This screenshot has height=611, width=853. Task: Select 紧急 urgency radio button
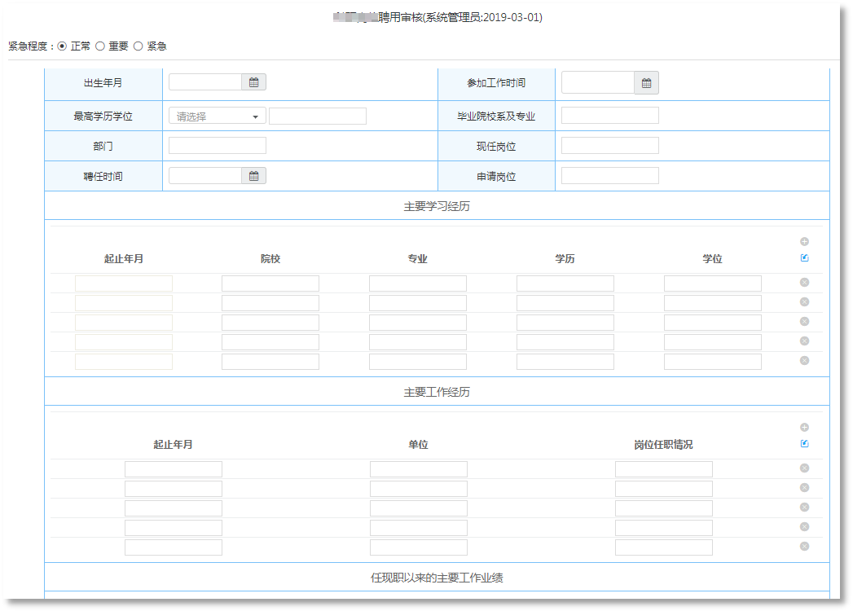pyautogui.click(x=138, y=46)
